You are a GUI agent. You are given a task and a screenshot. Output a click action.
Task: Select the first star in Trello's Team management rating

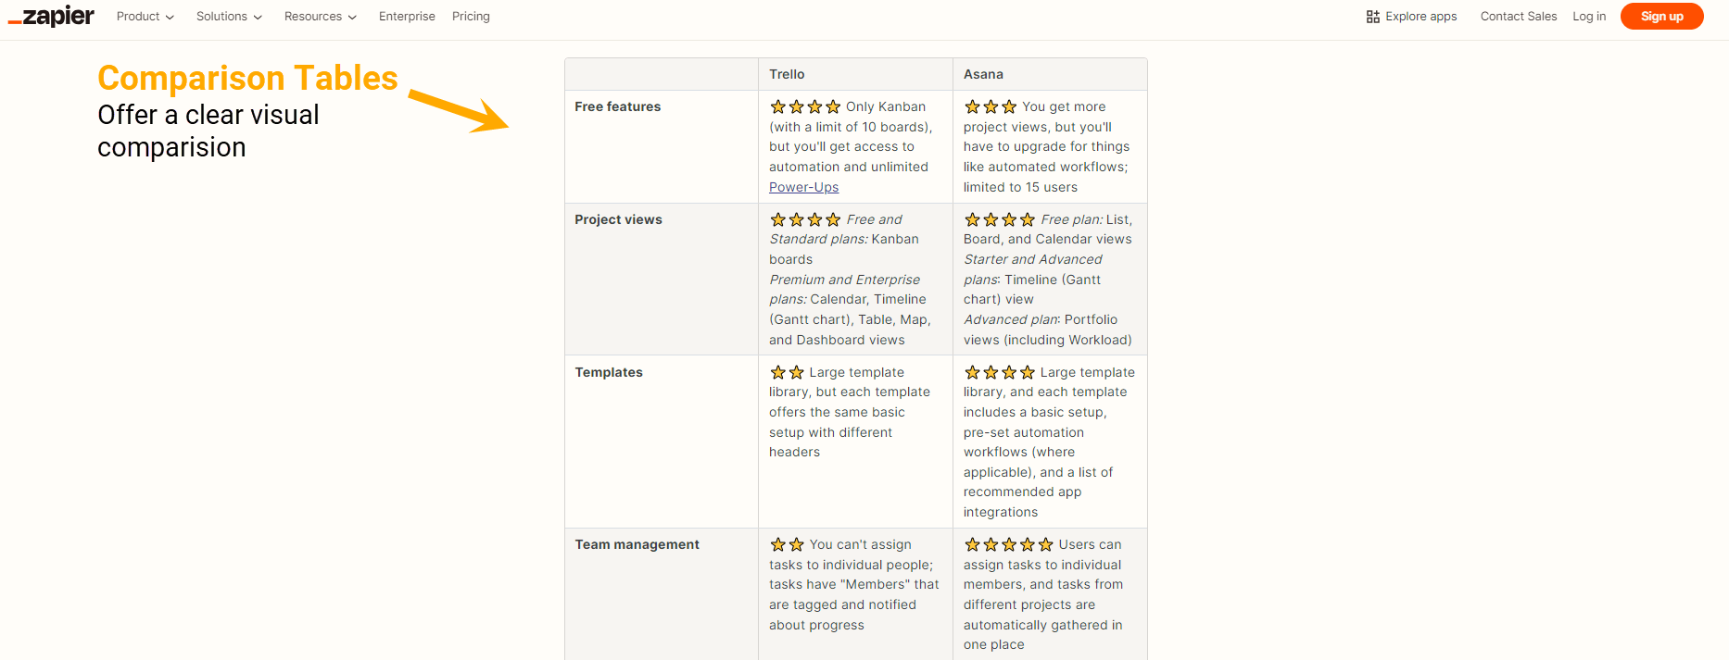(x=777, y=544)
